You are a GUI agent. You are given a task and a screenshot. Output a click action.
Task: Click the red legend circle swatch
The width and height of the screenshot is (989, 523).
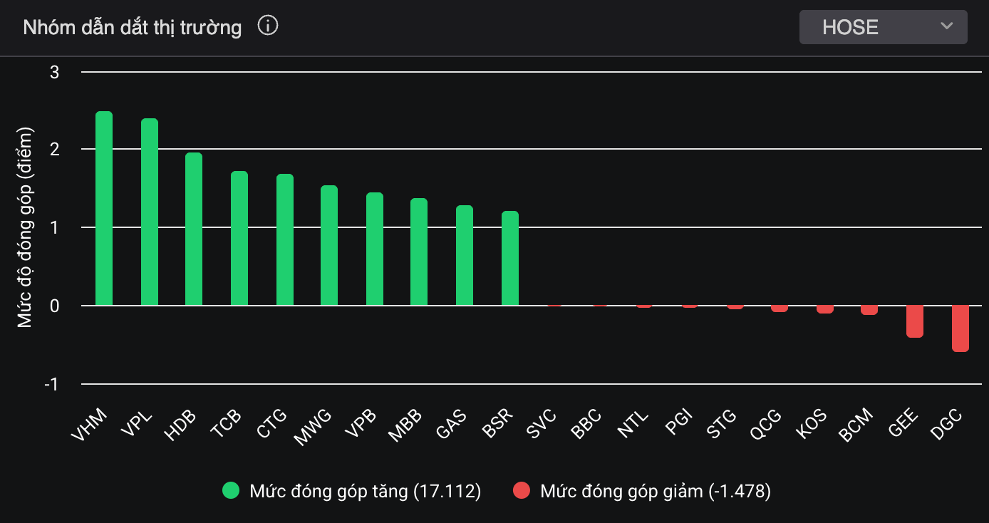(522, 491)
